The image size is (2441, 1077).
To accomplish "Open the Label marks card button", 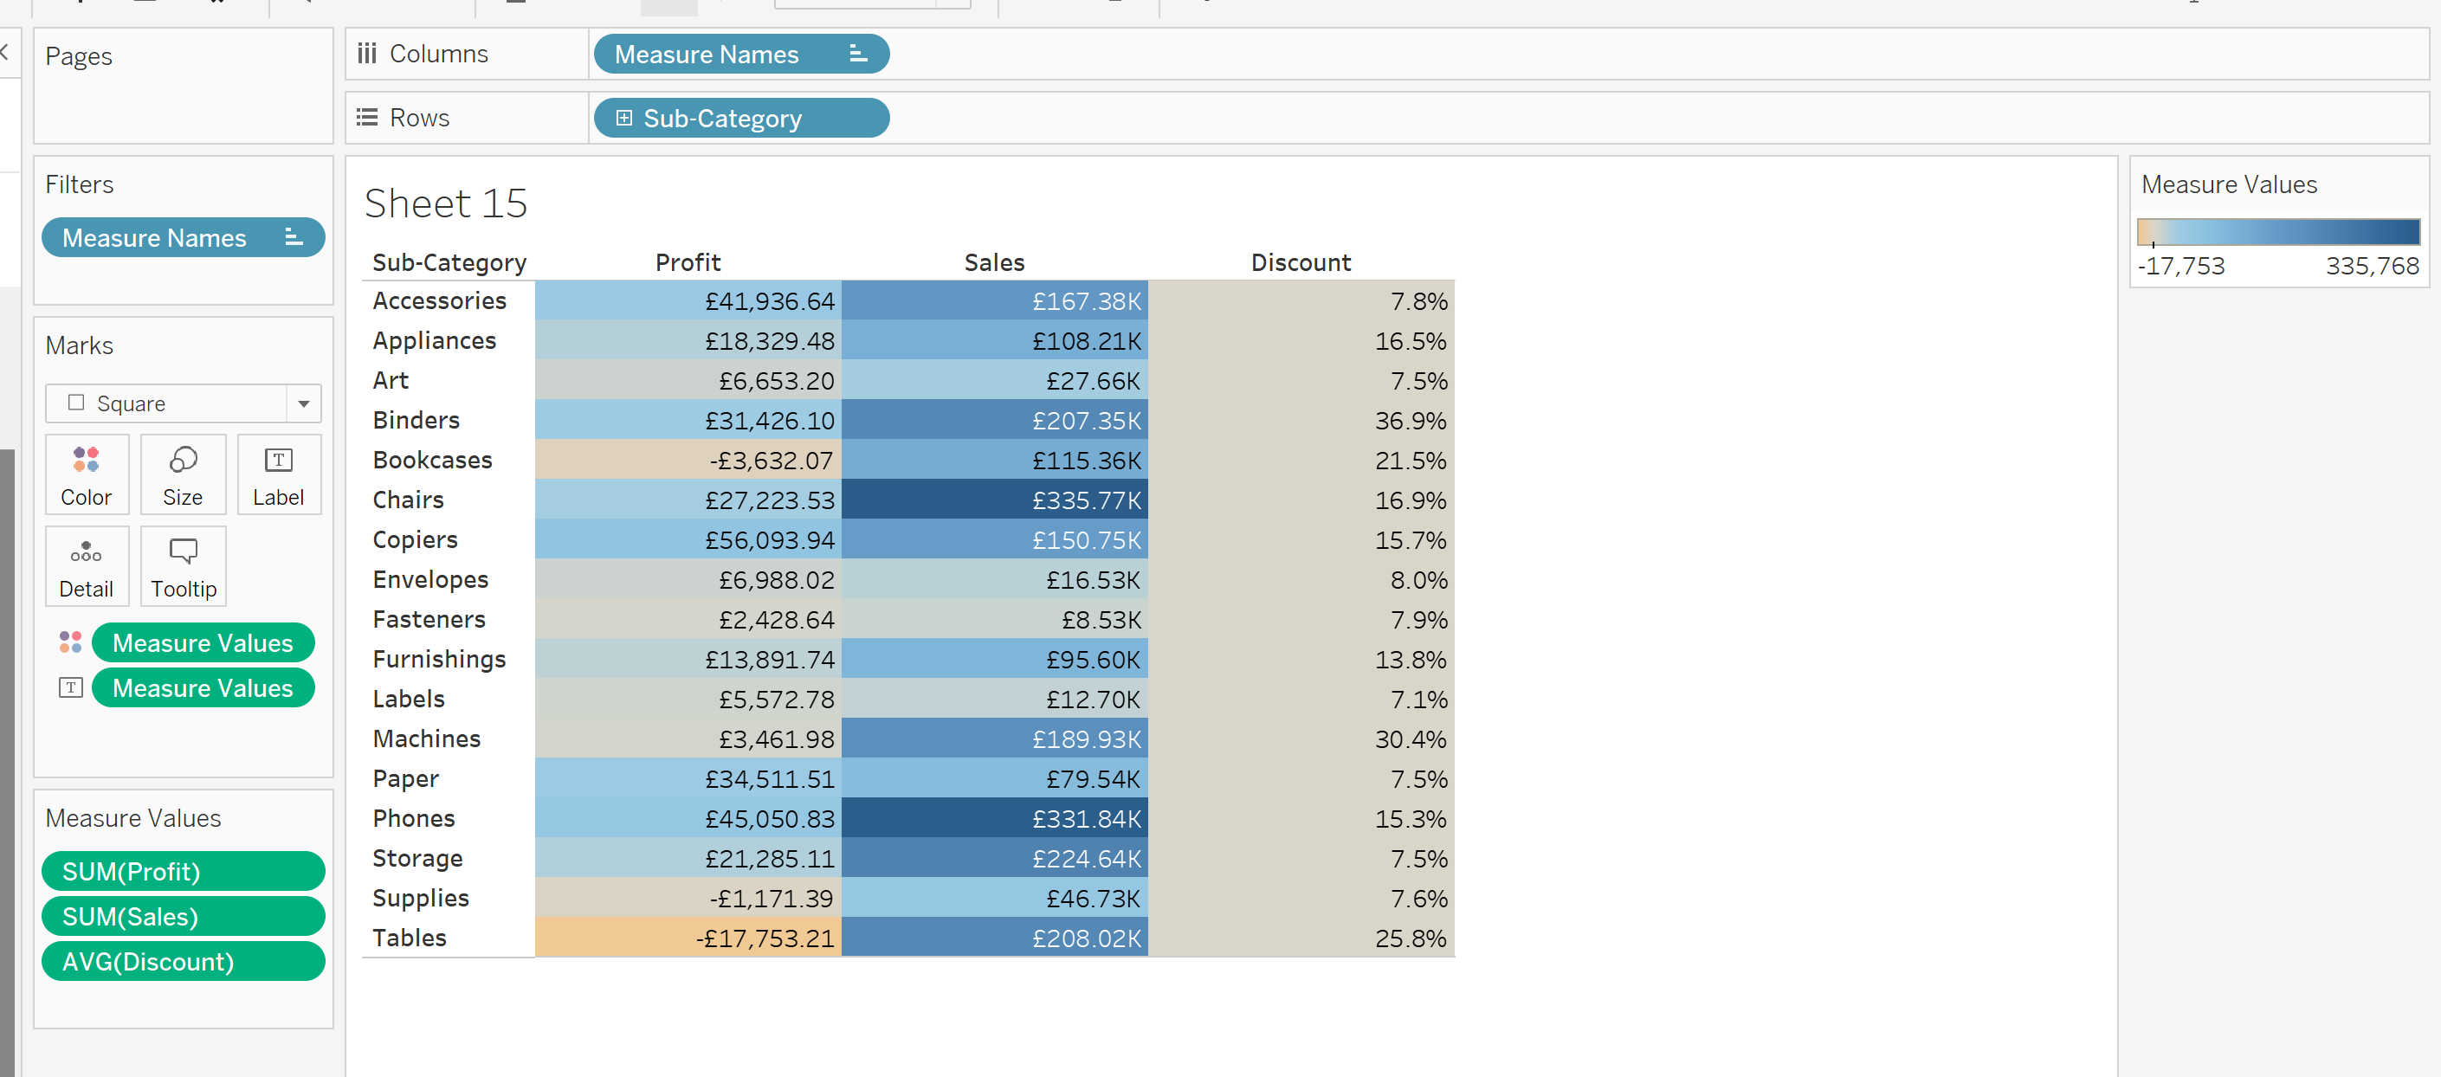I will coord(279,474).
